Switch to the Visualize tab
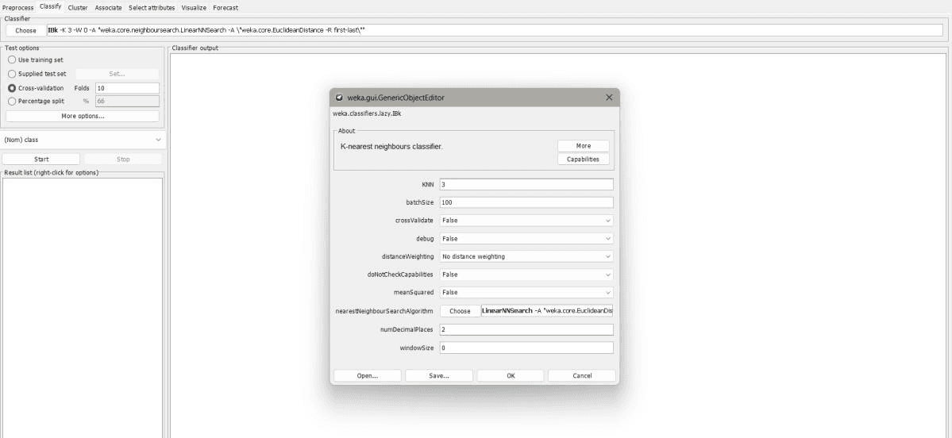 click(194, 8)
